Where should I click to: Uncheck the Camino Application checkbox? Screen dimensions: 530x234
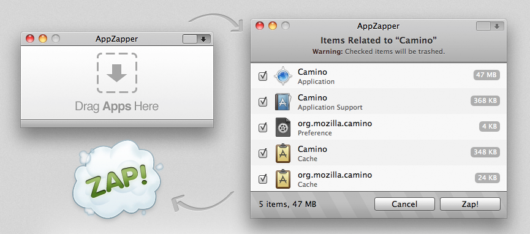[263, 76]
